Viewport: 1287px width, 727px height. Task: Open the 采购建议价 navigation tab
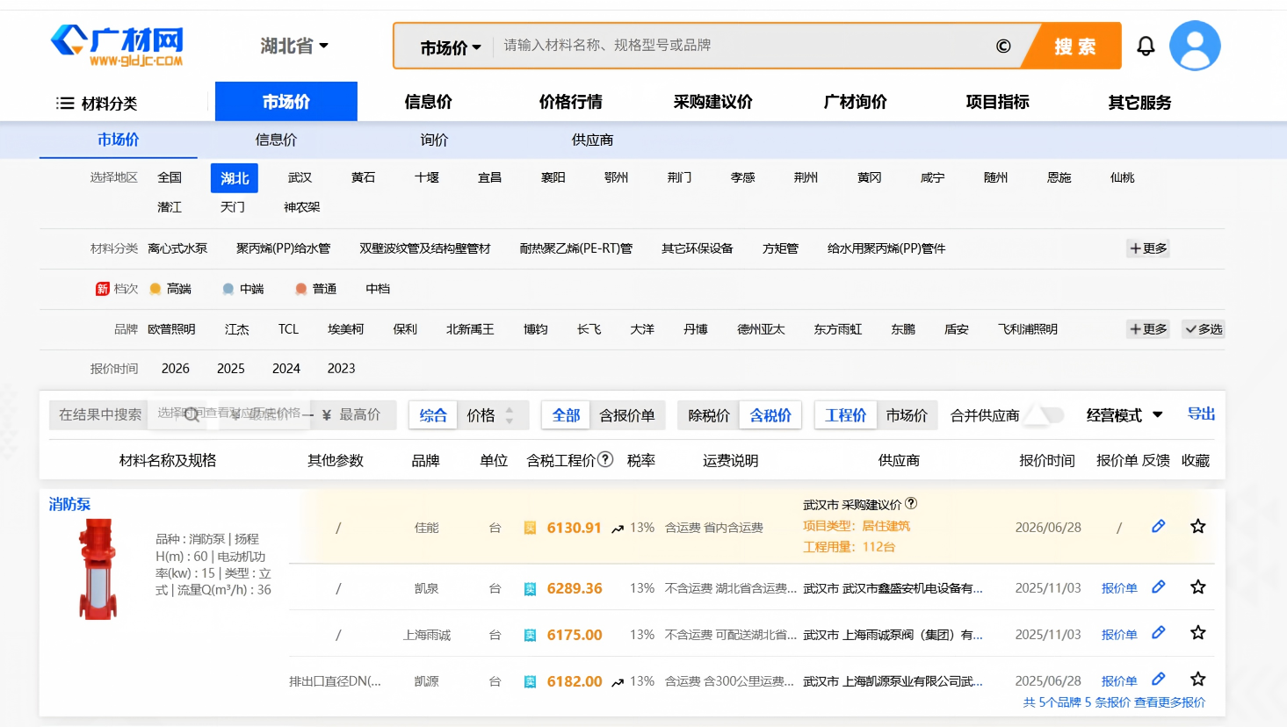coord(713,102)
